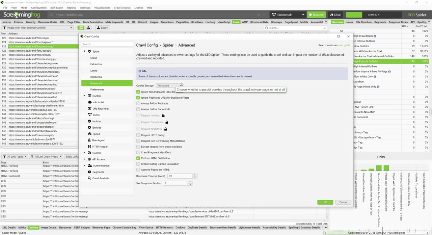The height and width of the screenshot is (235, 432).
Task: Toggle Ignore Paginated URLs for Duplicate Filters
Action: pos(138,98)
